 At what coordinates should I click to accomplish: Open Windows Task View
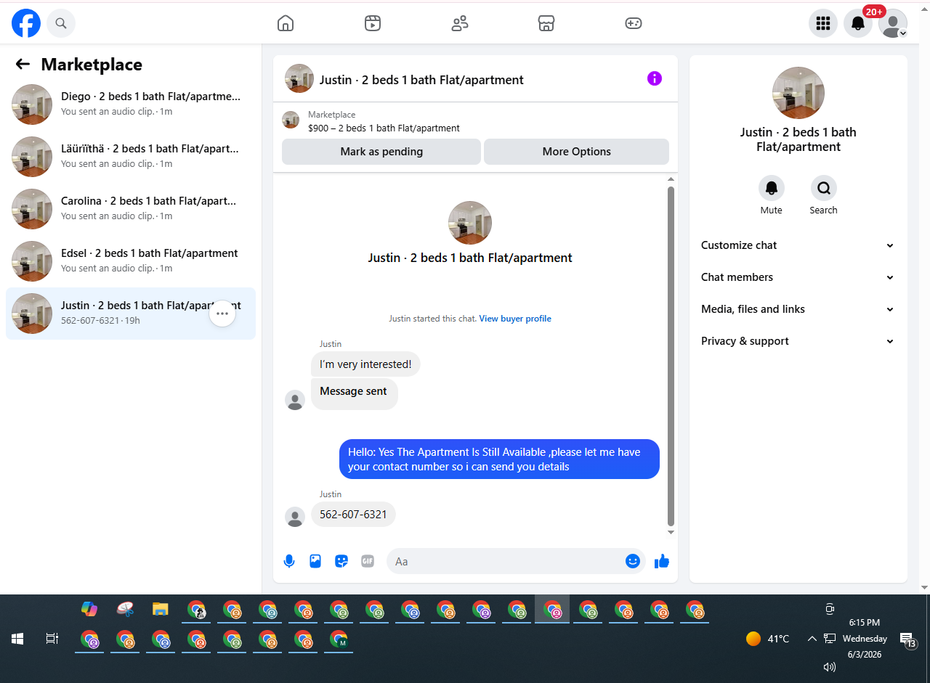[x=52, y=639]
